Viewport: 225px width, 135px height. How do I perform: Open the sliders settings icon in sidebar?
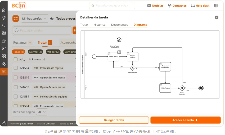(x=4, y=48)
